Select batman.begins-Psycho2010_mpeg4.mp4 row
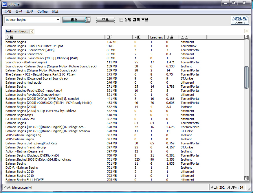253x193 pixels. (x=124, y=91)
